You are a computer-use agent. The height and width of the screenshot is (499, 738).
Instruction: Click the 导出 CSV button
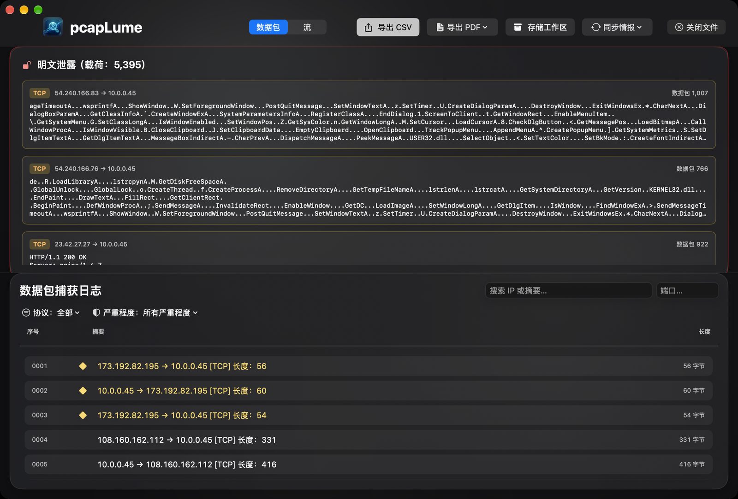(388, 27)
